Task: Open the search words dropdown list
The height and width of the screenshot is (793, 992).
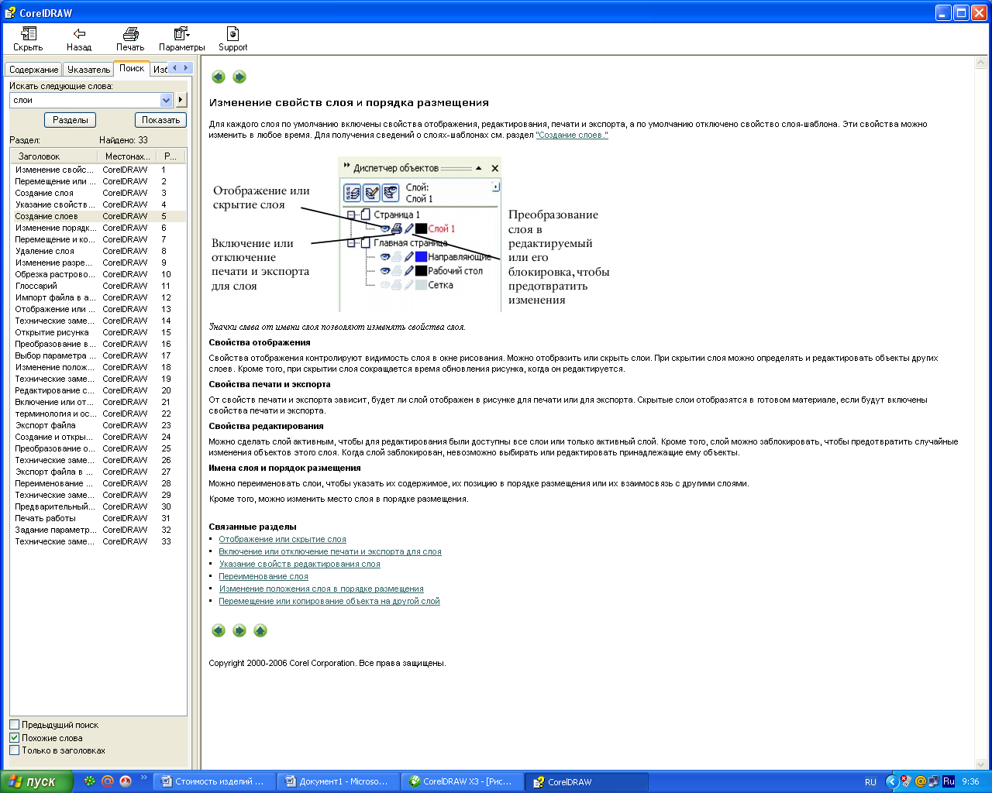Action: 166,100
